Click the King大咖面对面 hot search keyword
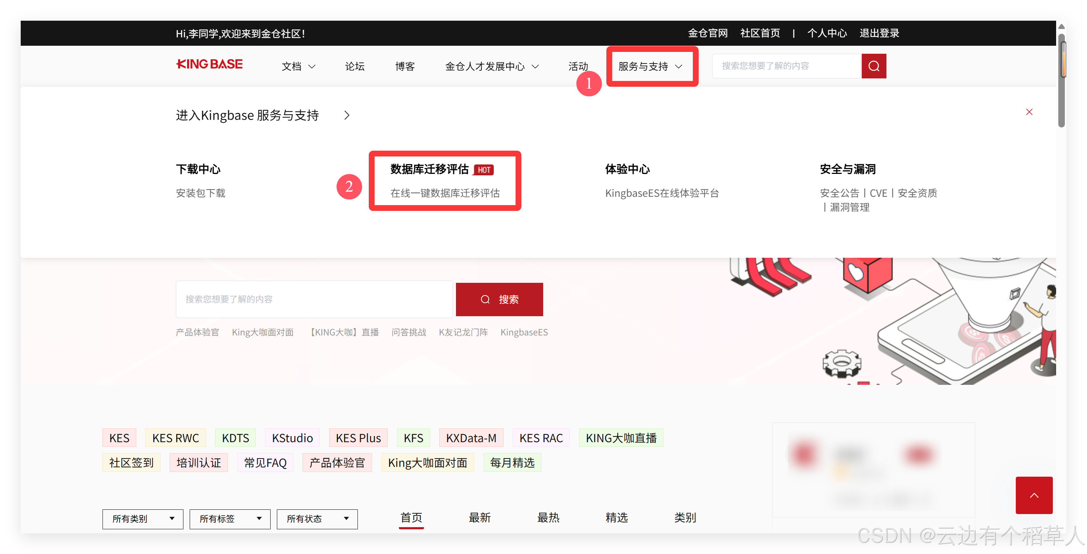Image resolution: width=1087 pixels, height=554 pixels. pyautogui.click(x=262, y=332)
